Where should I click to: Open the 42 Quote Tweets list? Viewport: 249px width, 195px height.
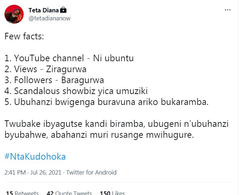(69, 192)
